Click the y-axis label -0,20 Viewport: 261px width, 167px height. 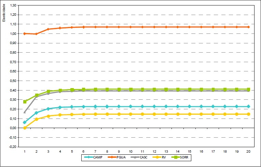[13, 147]
